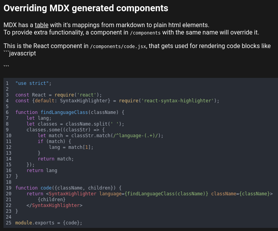Click the closing SyntaxHighlighter tag on line 22

point(54,205)
